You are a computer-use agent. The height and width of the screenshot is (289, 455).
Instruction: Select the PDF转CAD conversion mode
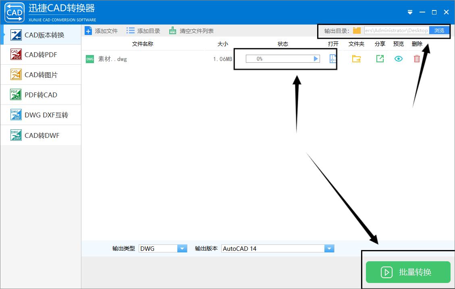(x=40, y=94)
